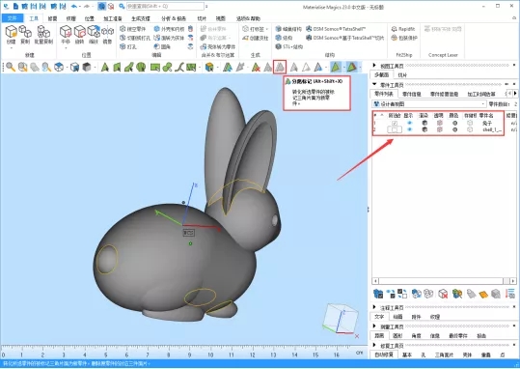Toggle transparency for the 兔子 row
Viewport: 520px width, 369px height.
coord(440,123)
